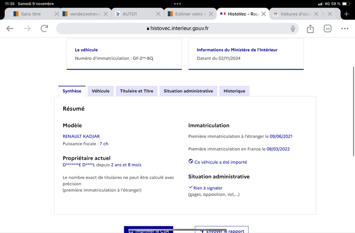Open the Historique tab
355x233 pixels.
tap(234, 91)
